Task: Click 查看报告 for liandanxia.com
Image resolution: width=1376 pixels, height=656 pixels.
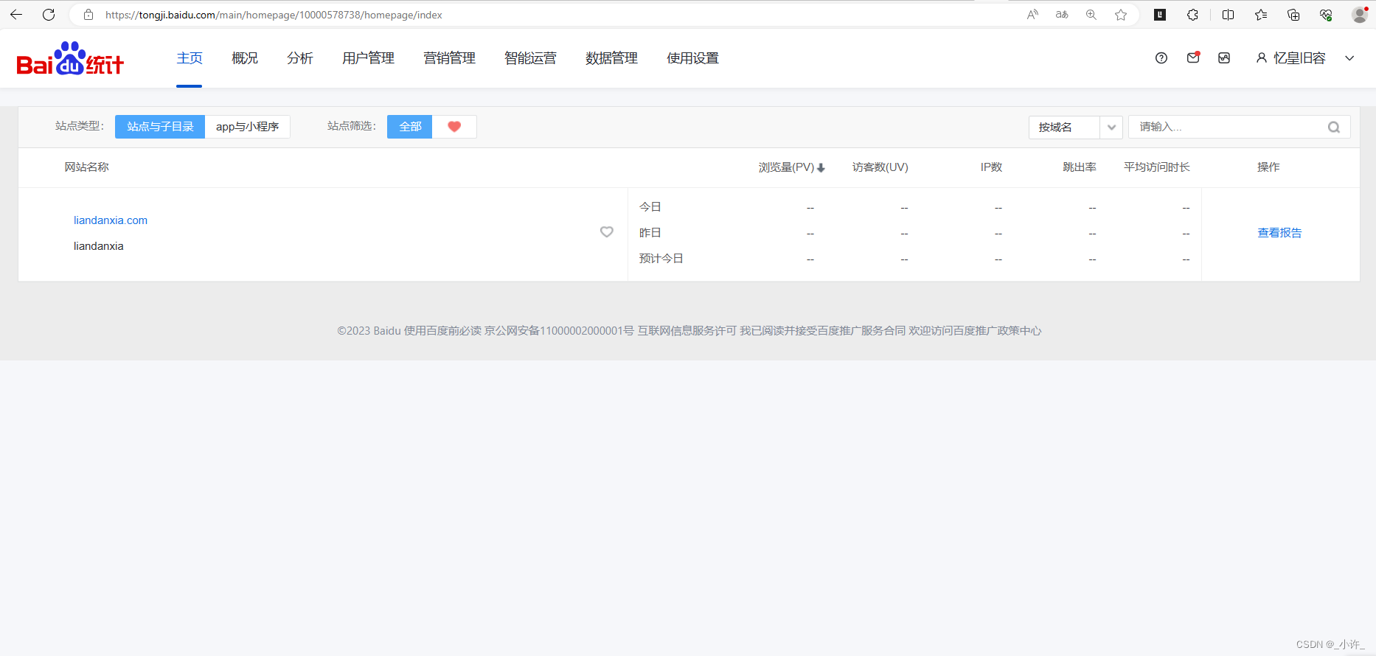Action: [1280, 233]
